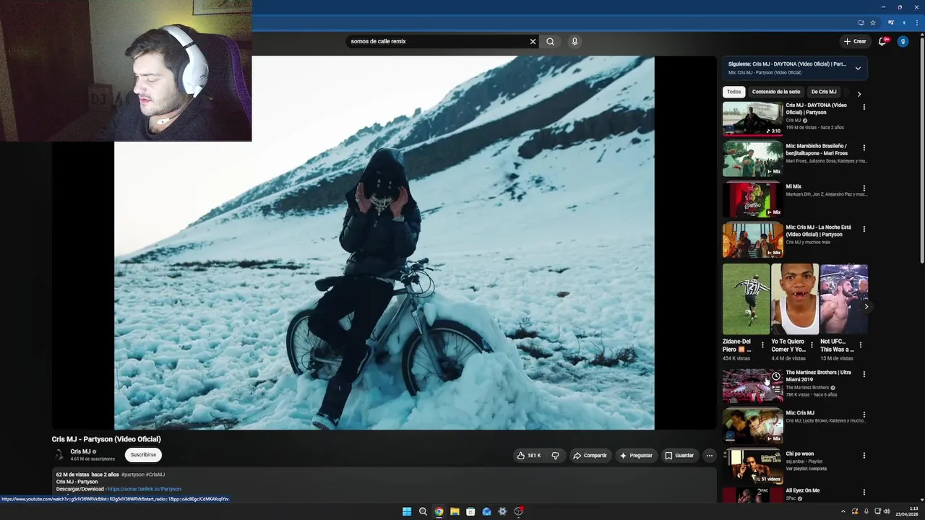
Task: Select the Contenido de la serie chip
Action: pyautogui.click(x=776, y=92)
